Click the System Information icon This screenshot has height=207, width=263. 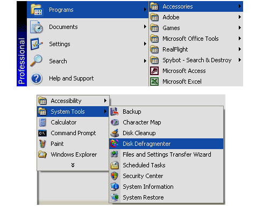click(x=115, y=187)
